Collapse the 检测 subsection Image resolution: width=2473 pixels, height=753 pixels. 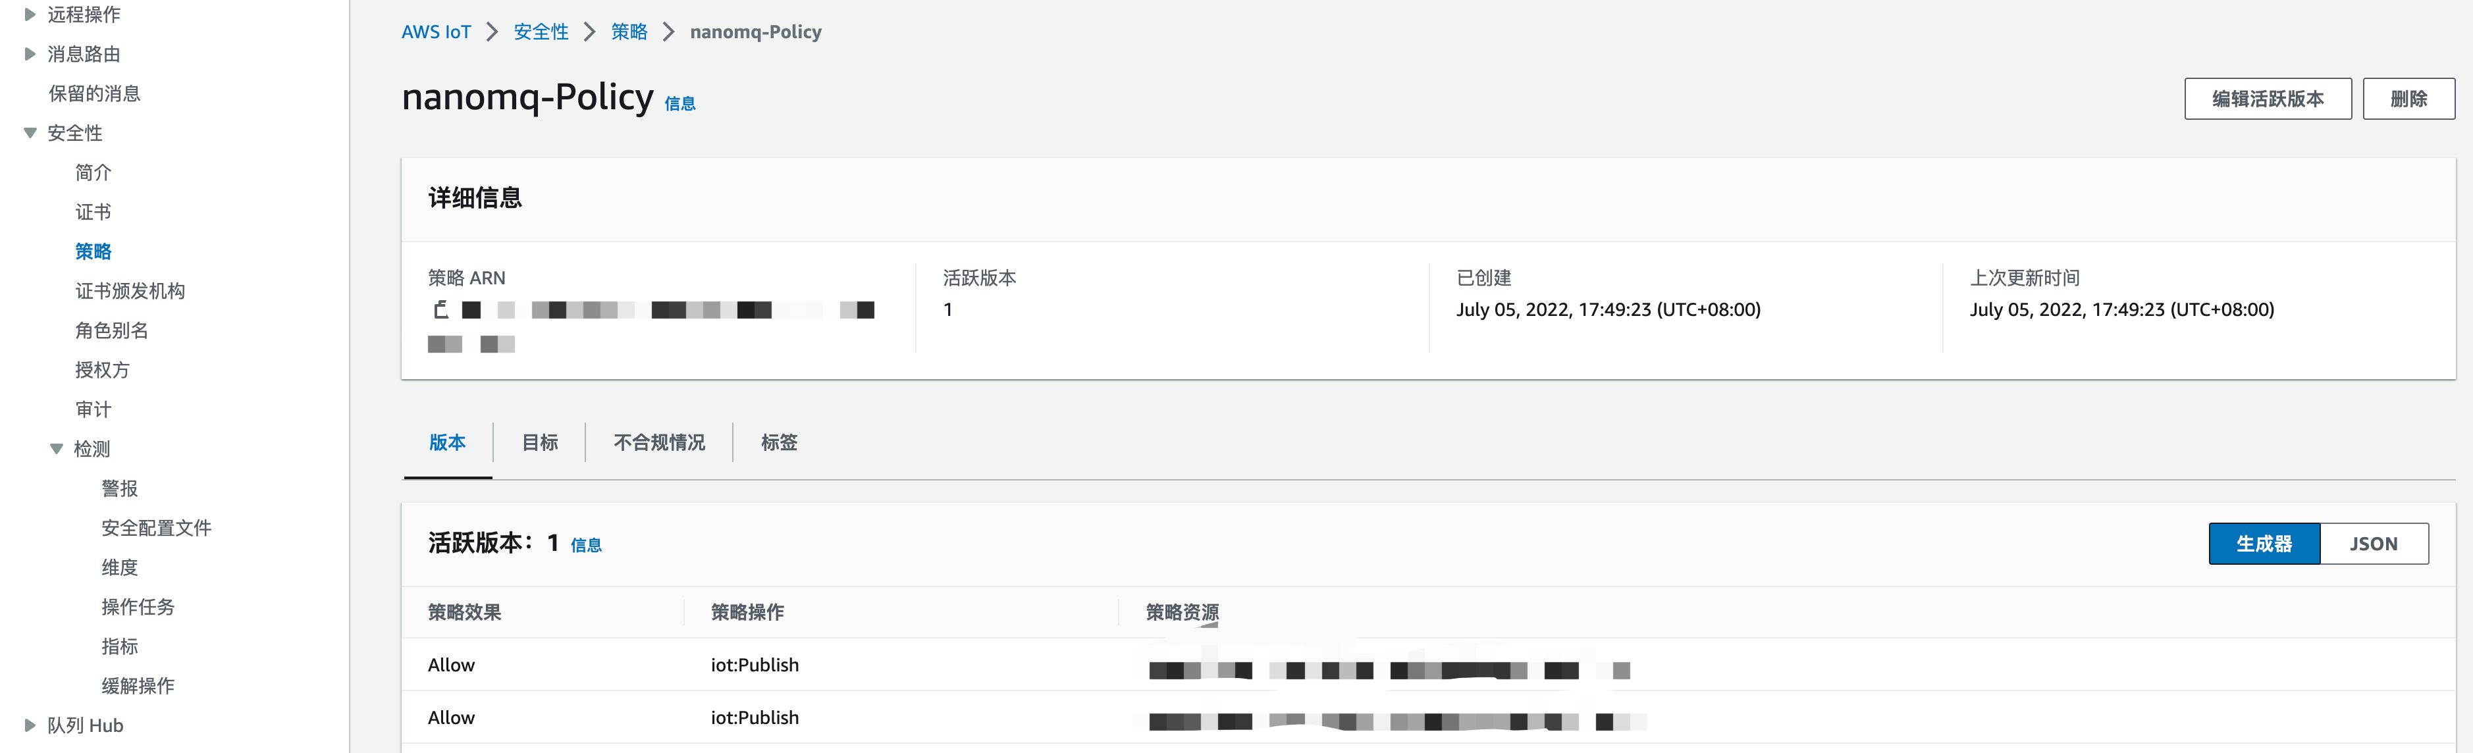click(x=57, y=449)
